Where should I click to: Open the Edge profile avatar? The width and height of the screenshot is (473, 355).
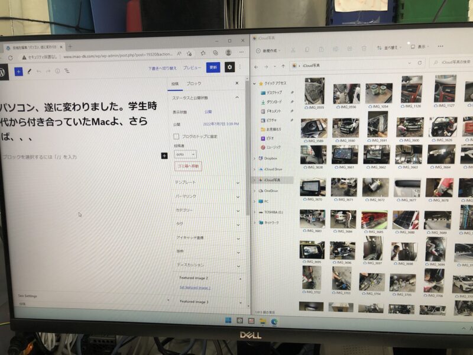[228, 53]
